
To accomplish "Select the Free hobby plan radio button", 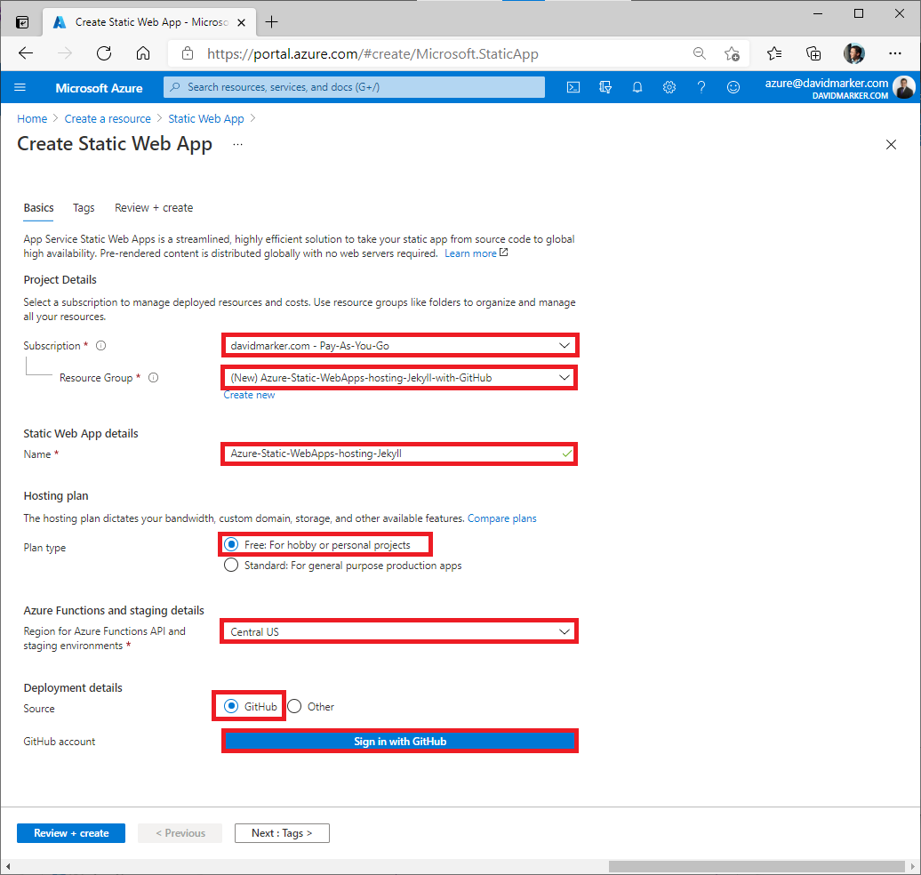I will 231,545.
